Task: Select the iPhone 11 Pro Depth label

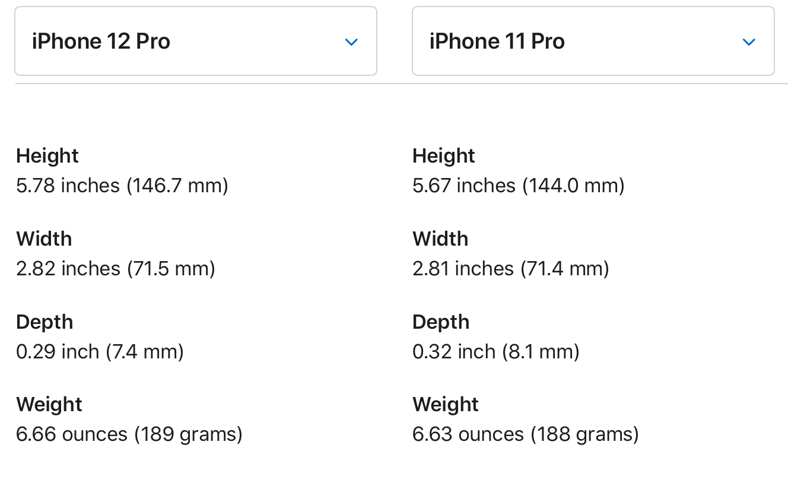Action: pos(441,322)
